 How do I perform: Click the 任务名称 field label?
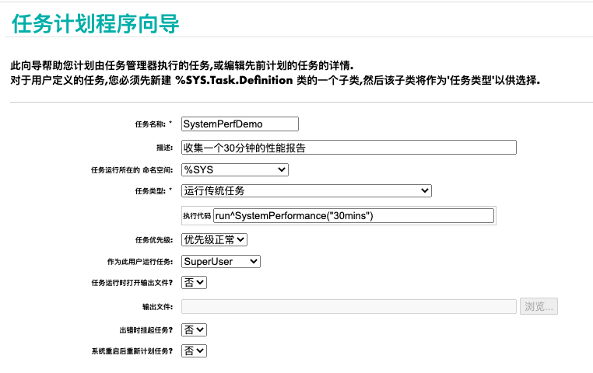click(x=150, y=124)
